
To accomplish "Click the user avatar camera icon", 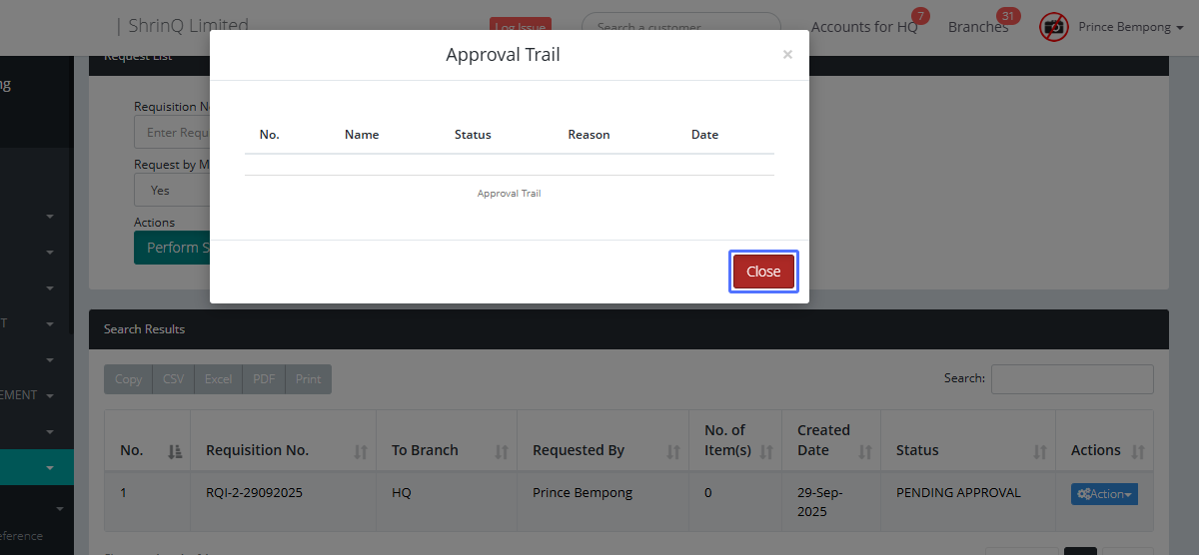I will (1054, 27).
